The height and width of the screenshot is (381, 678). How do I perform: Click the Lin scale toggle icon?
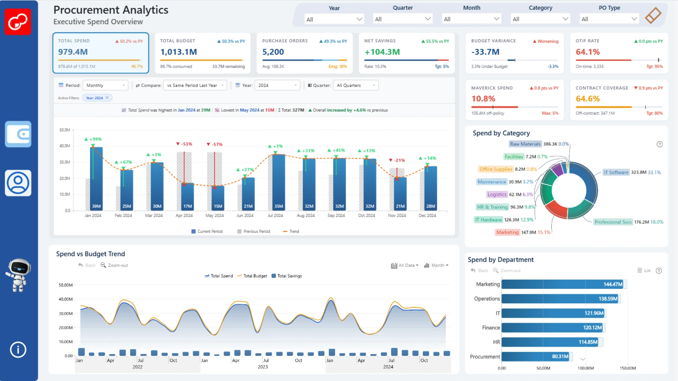[x=644, y=271]
